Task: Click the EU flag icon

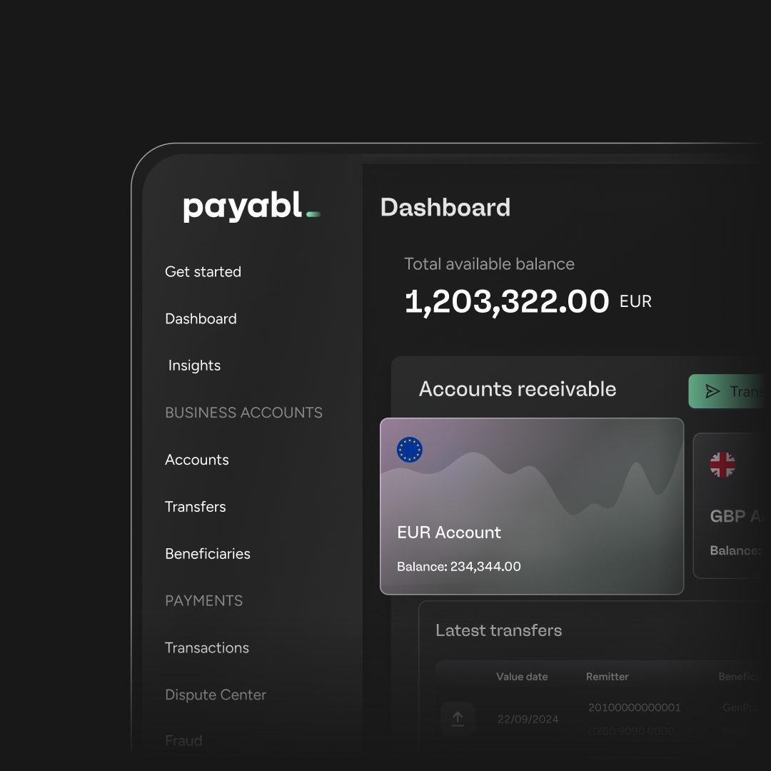Action: pyautogui.click(x=410, y=450)
